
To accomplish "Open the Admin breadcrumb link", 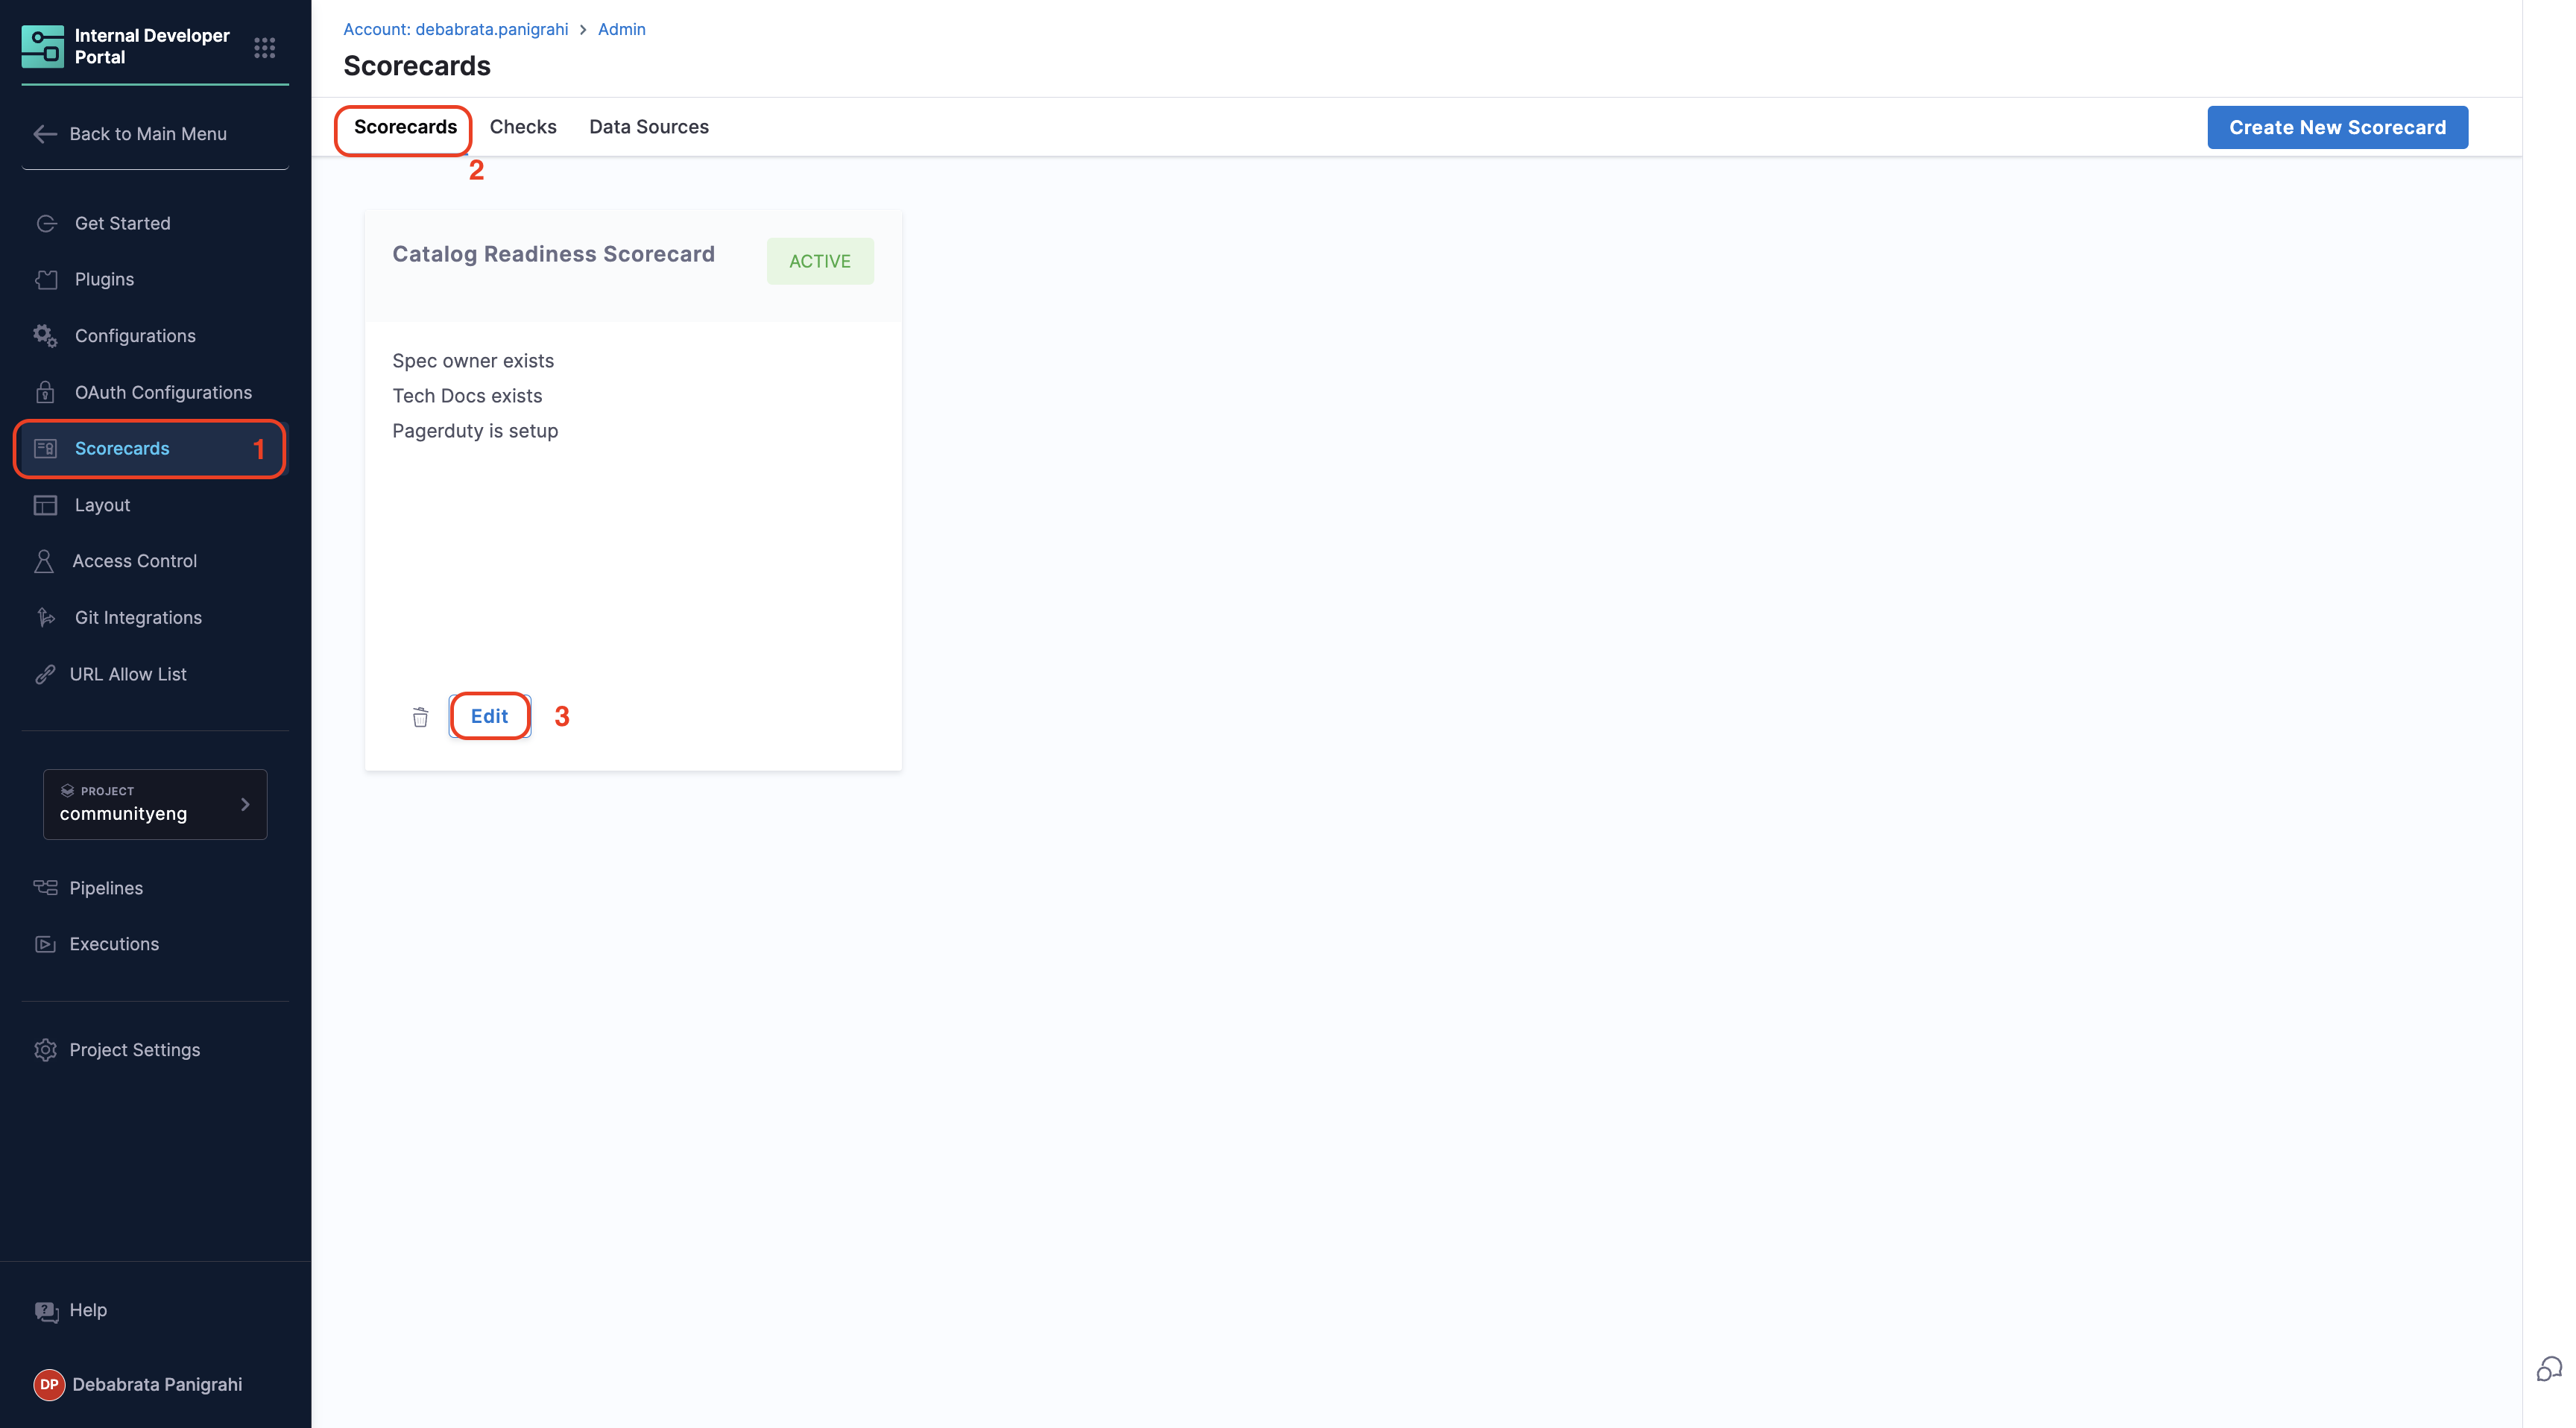I will click(621, 29).
